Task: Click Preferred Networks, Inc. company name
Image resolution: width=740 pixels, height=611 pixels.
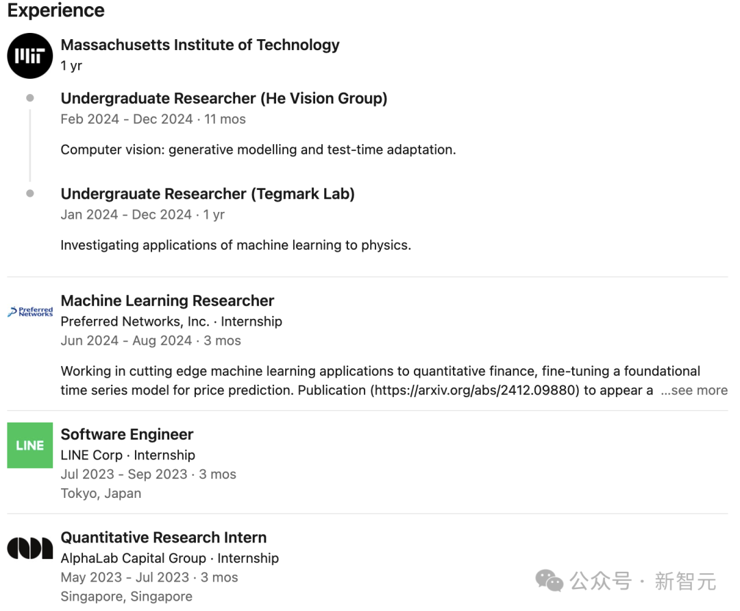Action: [135, 322]
